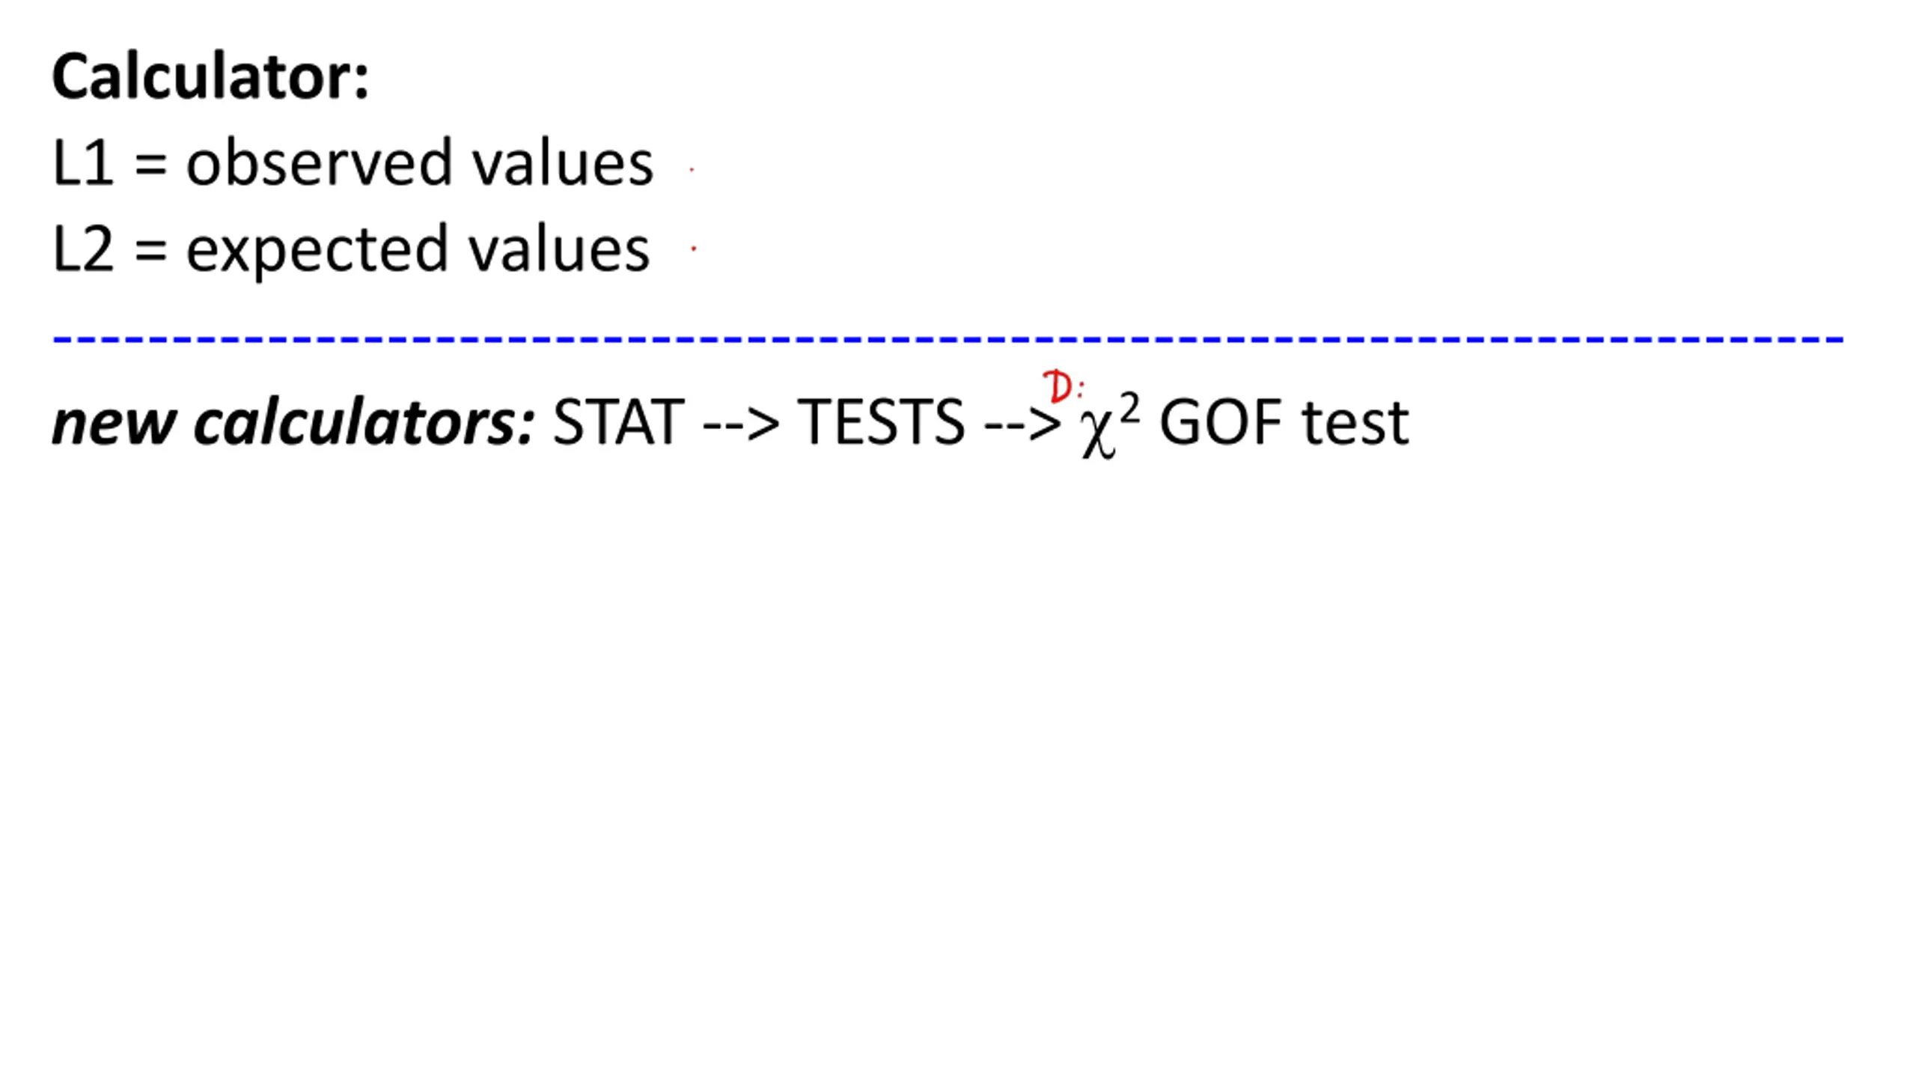Click the word STAT
The height and width of the screenshot is (1078, 1916).
618,422
